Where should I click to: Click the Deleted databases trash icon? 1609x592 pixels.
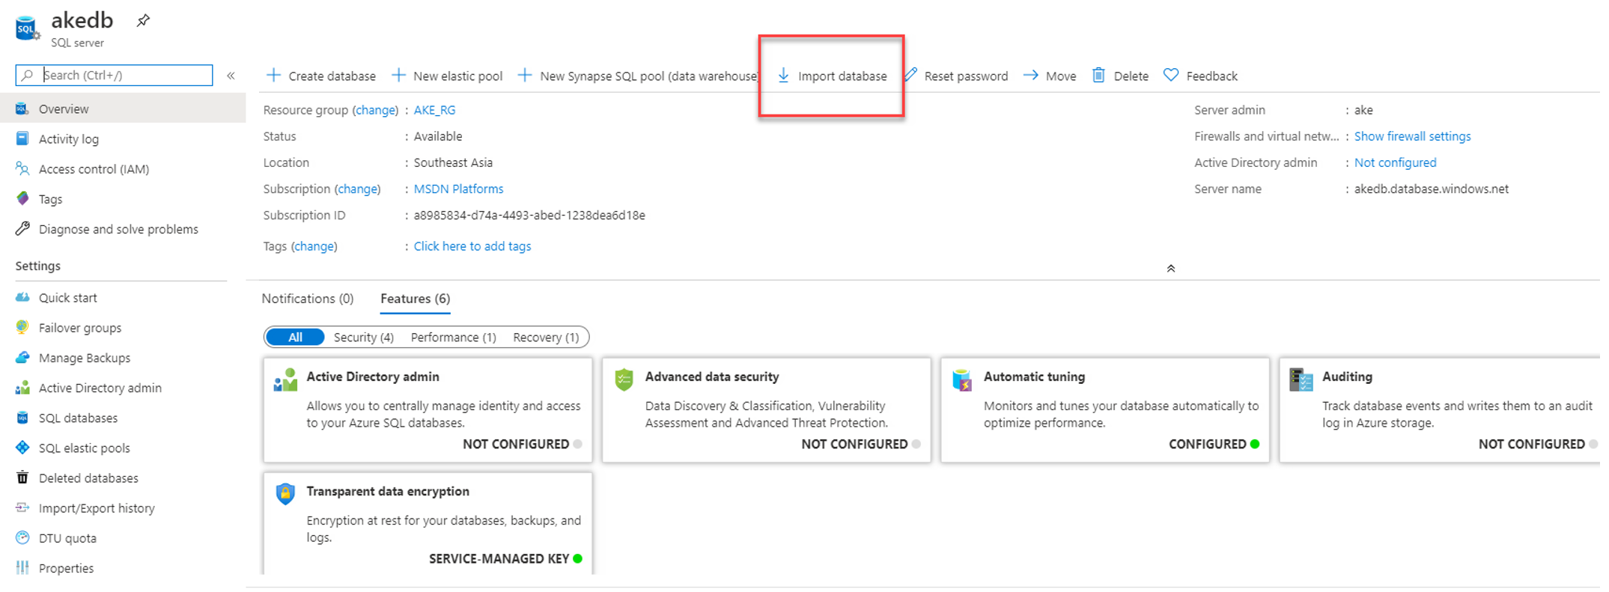click(22, 477)
